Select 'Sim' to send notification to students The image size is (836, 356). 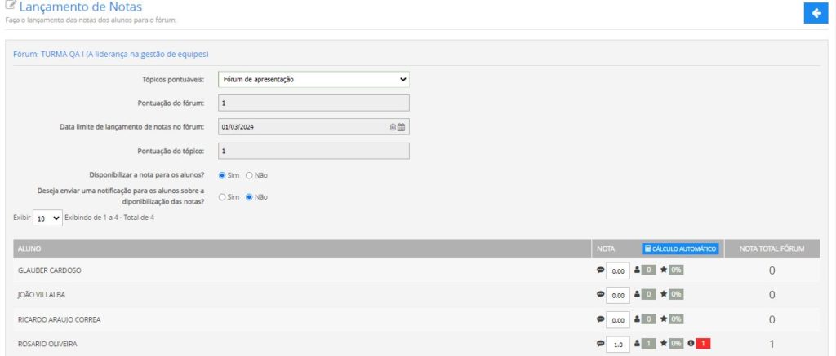(x=222, y=197)
